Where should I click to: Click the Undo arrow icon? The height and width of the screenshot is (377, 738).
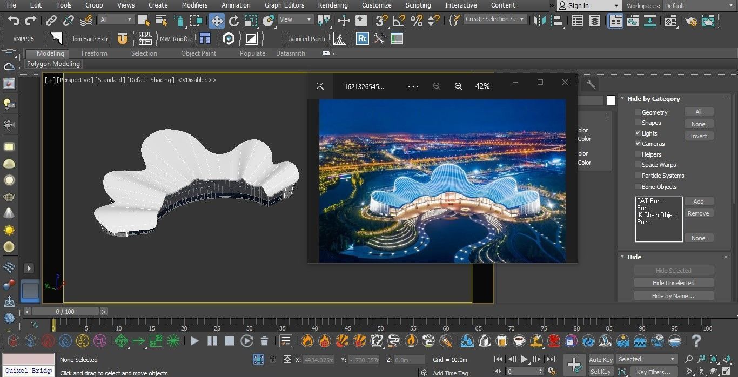[x=14, y=21]
